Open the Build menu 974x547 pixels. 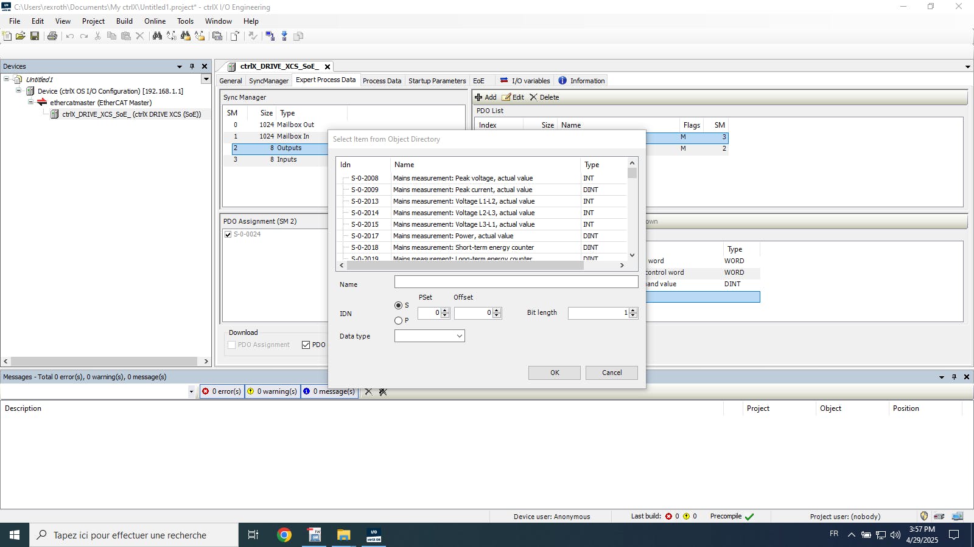pyautogui.click(x=124, y=21)
